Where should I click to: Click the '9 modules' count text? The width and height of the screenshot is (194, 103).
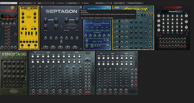85,3
